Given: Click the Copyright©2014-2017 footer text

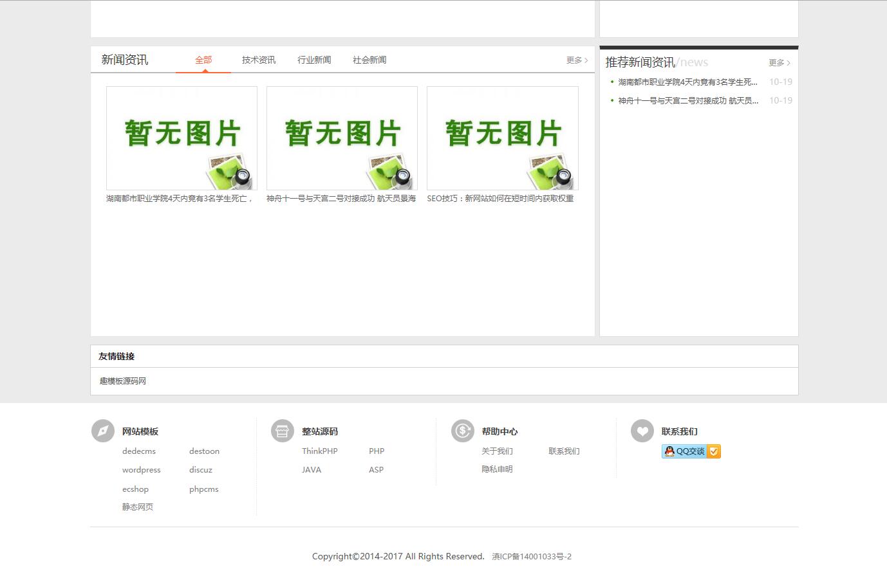Looking at the screenshot, I should click(398, 557).
